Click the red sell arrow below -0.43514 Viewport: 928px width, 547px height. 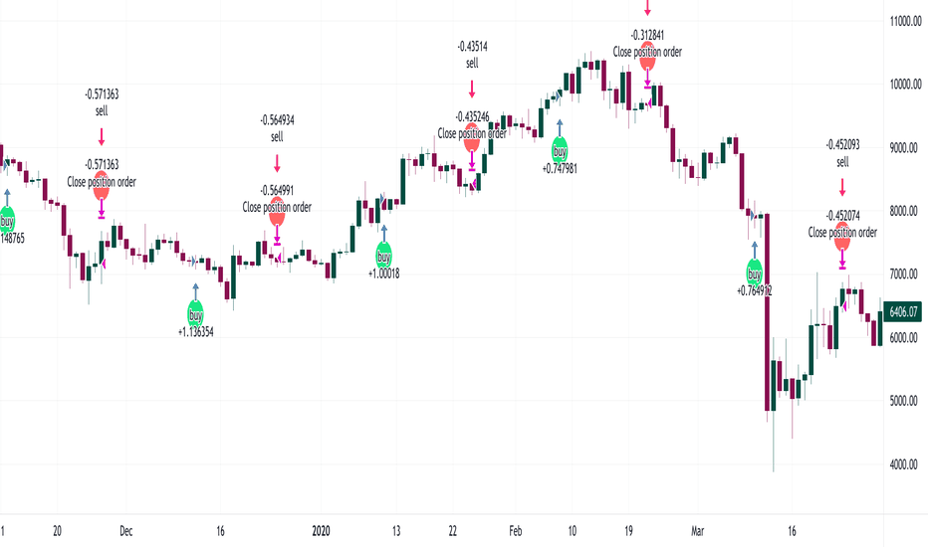click(x=472, y=89)
